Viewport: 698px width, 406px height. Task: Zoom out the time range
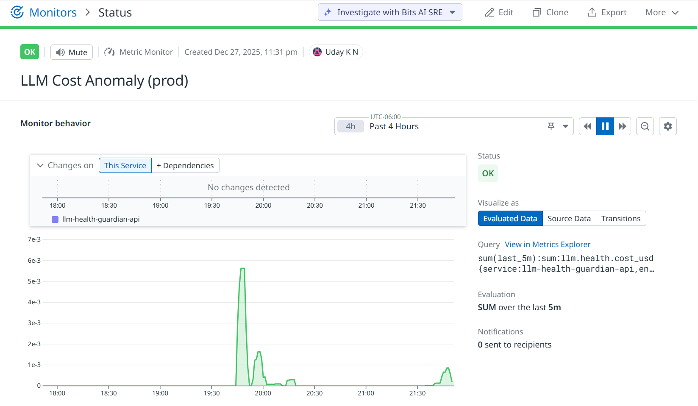click(645, 126)
